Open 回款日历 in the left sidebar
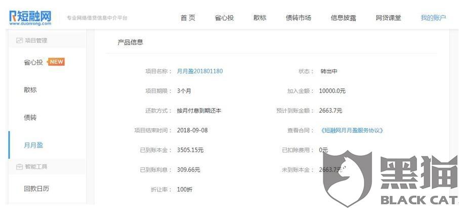Image resolution: width=459 pixels, height=208 pixels. tap(36, 189)
